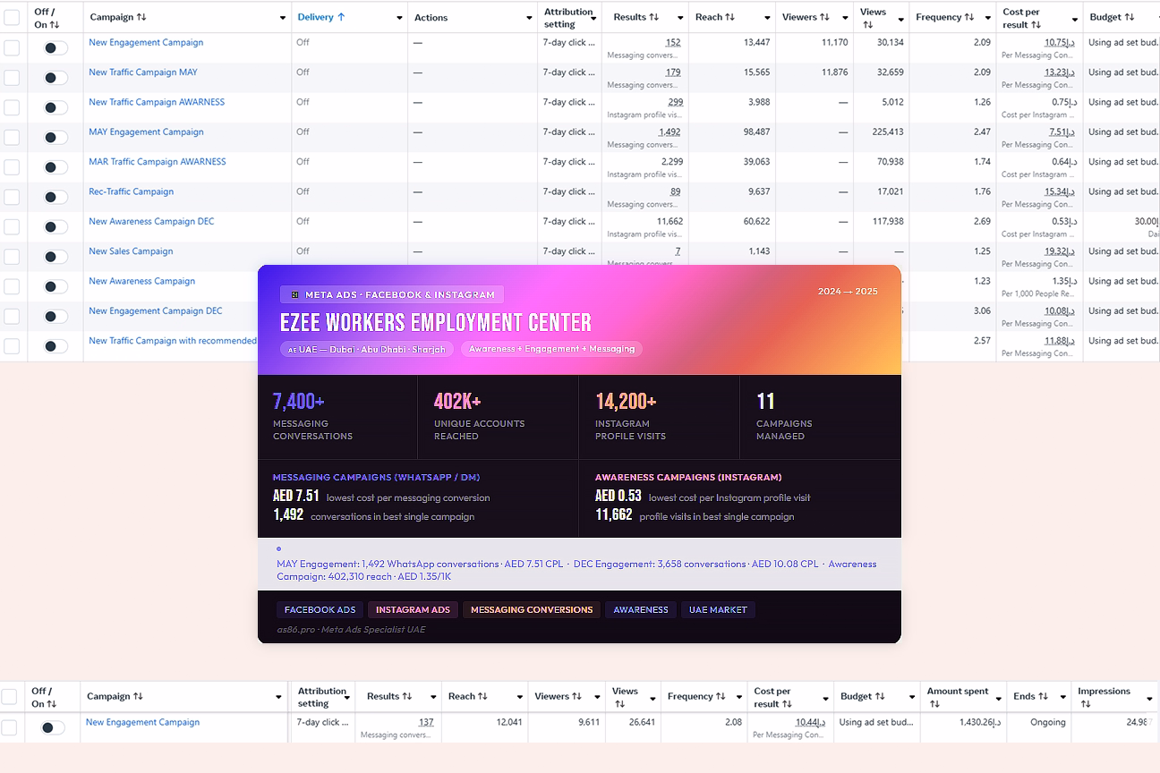
Task: Sort top table by Viewers arrows
Action: click(x=824, y=17)
